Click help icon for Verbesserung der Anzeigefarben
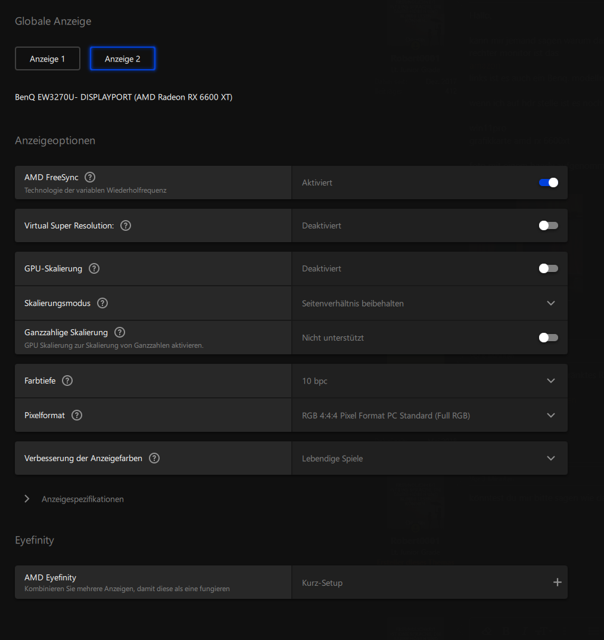Viewport: 604px width, 640px height. coord(154,458)
